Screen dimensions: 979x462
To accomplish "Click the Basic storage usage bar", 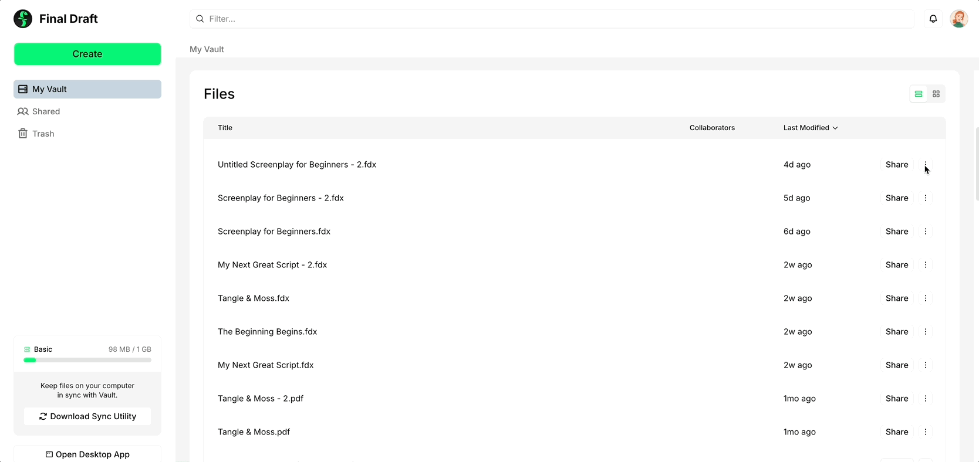I will pos(87,360).
